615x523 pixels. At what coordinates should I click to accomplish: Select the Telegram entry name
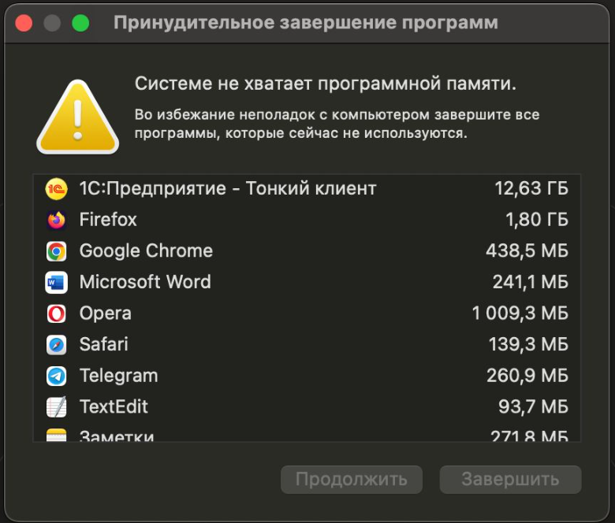(x=119, y=376)
